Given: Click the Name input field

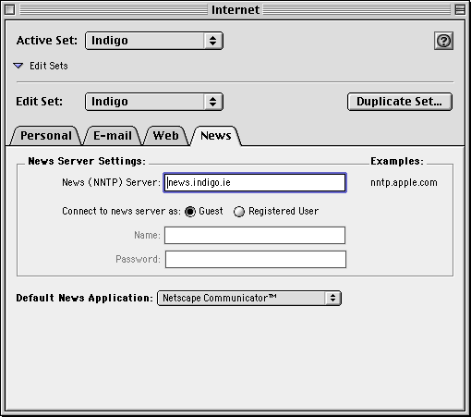Looking at the screenshot, I should tap(255, 236).
